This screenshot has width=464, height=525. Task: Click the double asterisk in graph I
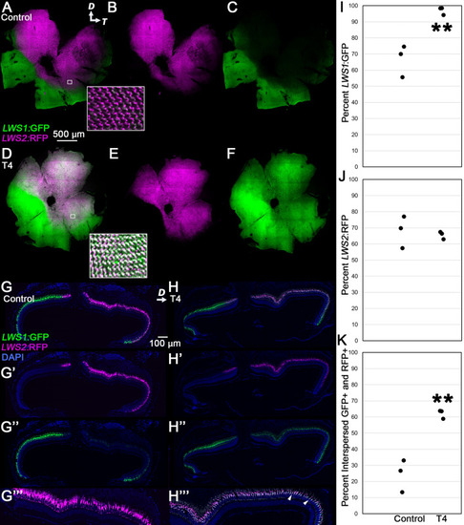tap(442, 29)
